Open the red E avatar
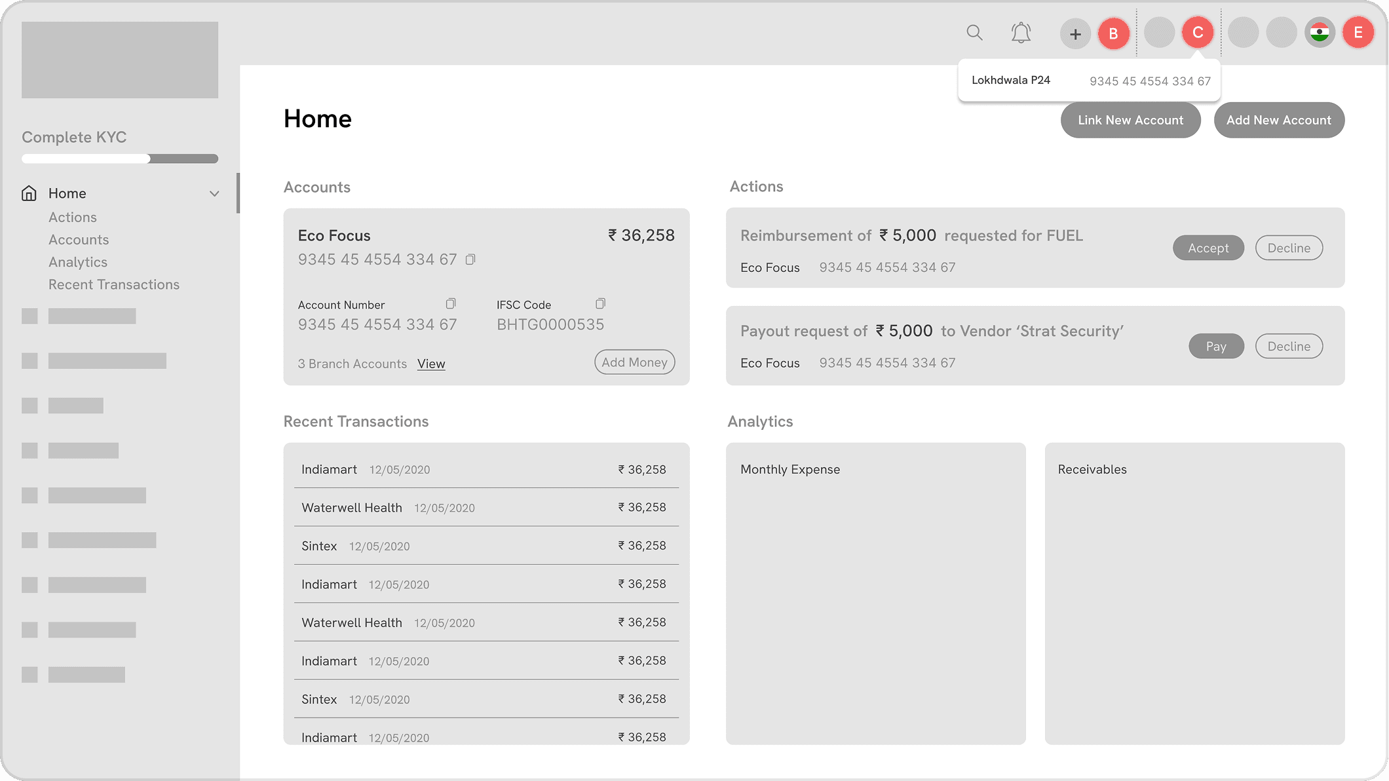 (1358, 33)
